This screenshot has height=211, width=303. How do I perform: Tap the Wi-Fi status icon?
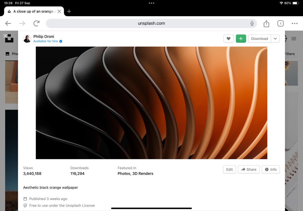pyautogui.click(x=281, y=3)
